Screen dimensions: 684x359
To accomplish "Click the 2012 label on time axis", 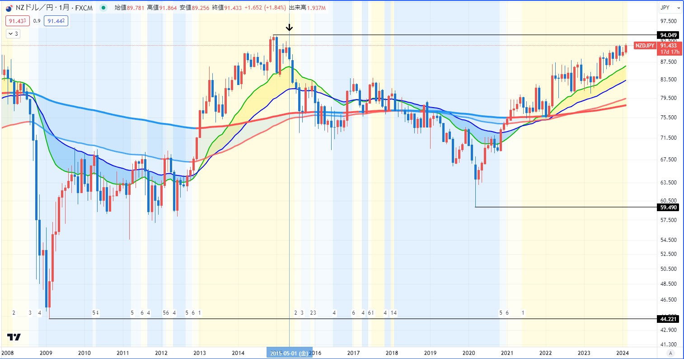I will (161, 353).
